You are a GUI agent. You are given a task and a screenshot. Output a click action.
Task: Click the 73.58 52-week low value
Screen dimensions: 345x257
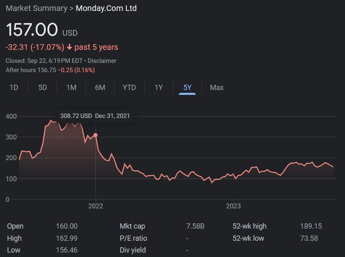coord(309,238)
